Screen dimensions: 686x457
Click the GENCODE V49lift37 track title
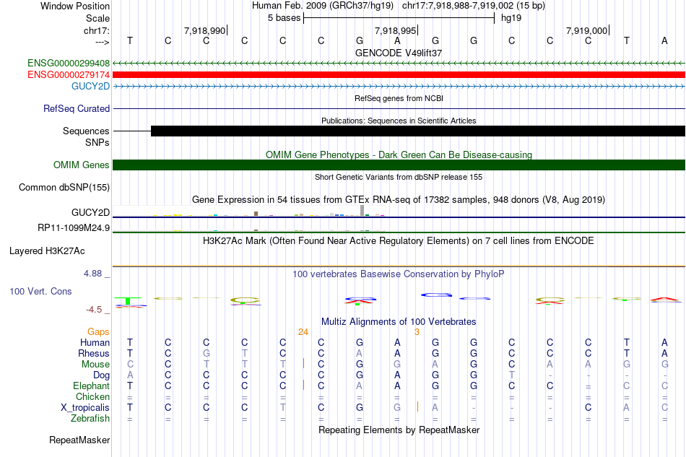tap(399, 53)
